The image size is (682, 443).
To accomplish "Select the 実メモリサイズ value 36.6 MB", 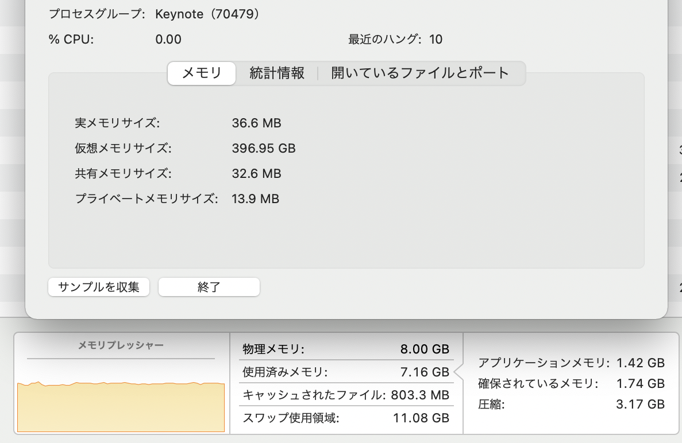I will [256, 123].
